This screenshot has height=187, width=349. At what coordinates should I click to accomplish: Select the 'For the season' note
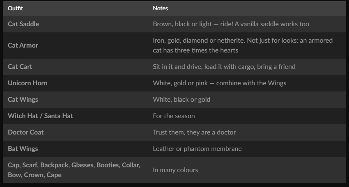coord(174,116)
